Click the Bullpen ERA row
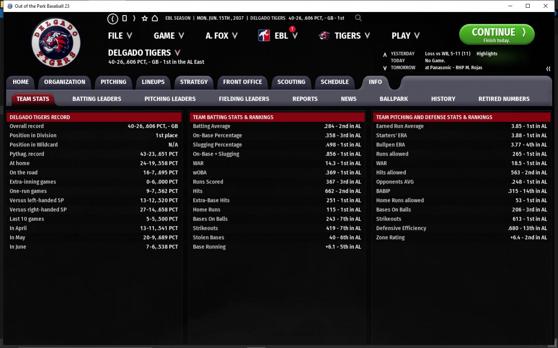The image size is (558, 348). (x=461, y=145)
